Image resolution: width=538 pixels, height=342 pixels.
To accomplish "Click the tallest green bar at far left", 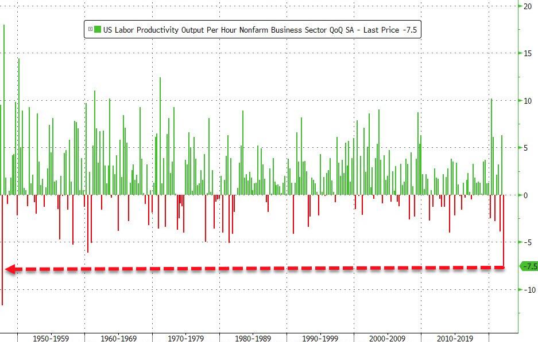I will pos(4,109).
